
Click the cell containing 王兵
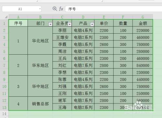62,58
